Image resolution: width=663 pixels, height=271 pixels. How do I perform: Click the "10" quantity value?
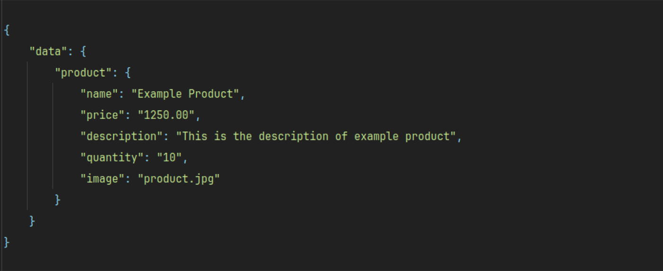tap(170, 157)
